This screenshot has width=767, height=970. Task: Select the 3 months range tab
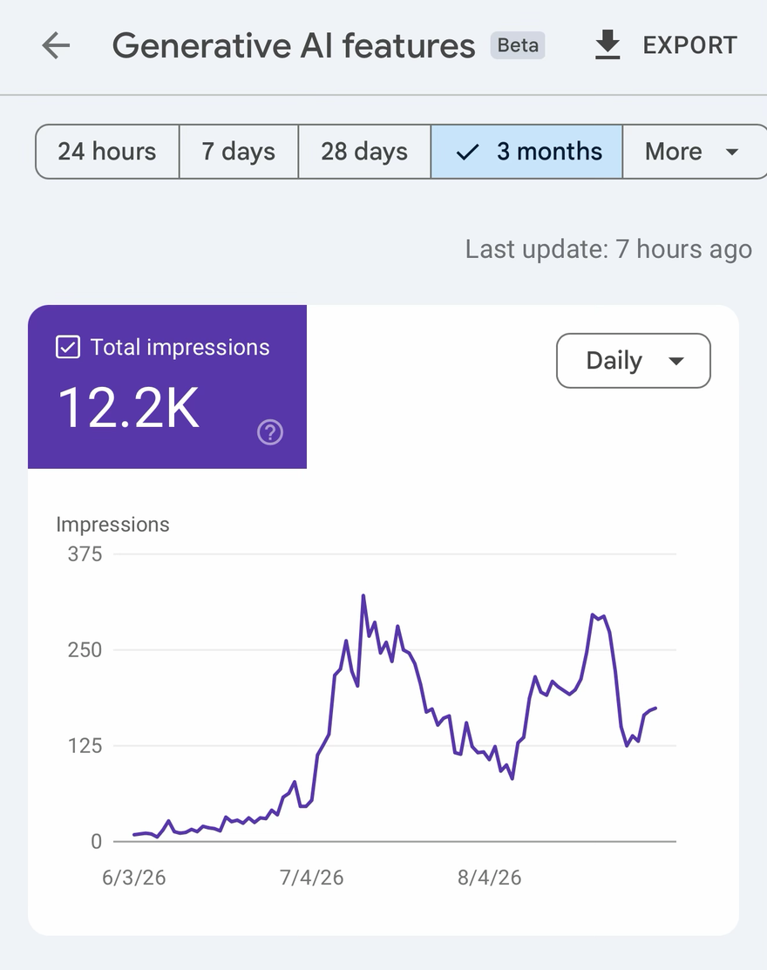(x=526, y=152)
